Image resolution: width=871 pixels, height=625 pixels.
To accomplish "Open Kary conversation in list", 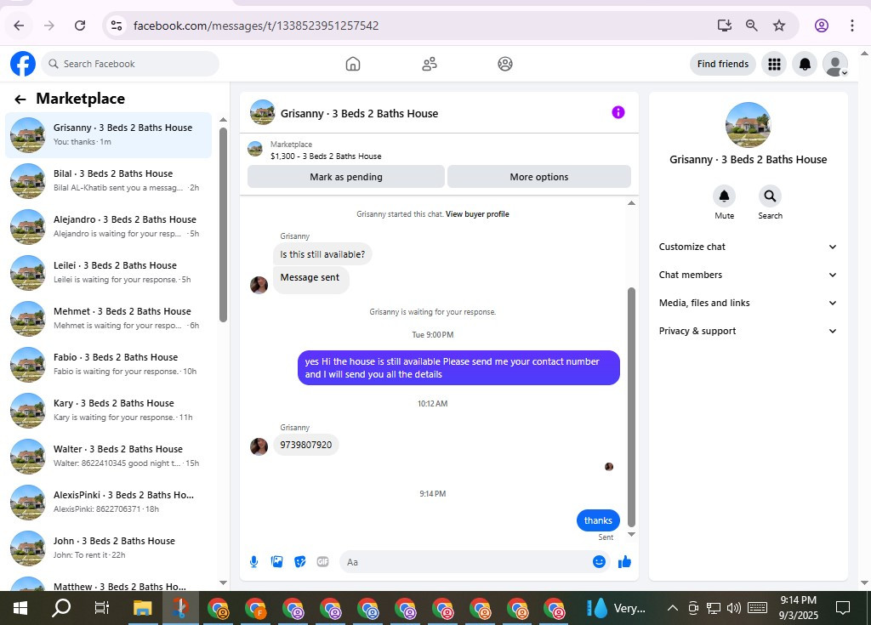I will pyautogui.click(x=108, y=411).
